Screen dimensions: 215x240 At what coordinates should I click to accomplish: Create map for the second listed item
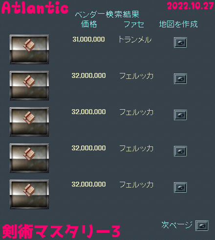(x=180, y=79)
